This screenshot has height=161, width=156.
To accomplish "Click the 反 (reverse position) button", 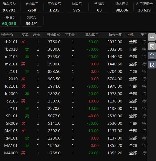I will 152,46.
